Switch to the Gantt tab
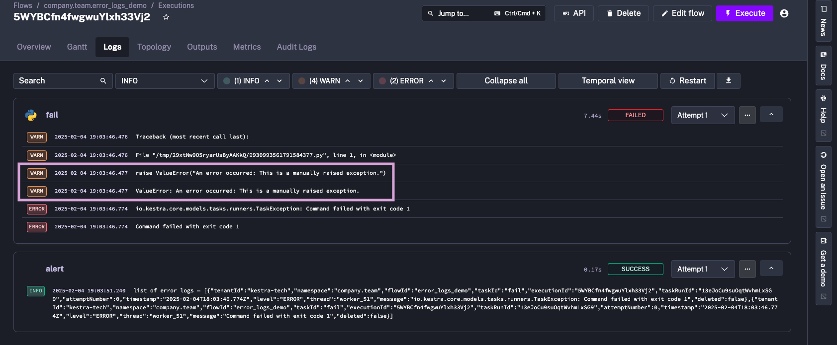This screenshot has width=837, height=345. (x=77, y=47)
